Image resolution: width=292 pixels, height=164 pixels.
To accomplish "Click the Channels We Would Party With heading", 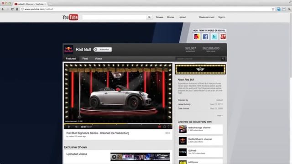I will point(195,122).
